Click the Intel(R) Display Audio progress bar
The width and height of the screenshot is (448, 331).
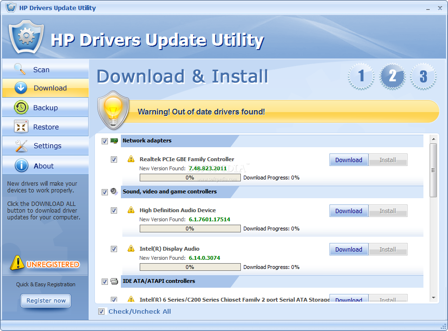(x=190, y=267)
